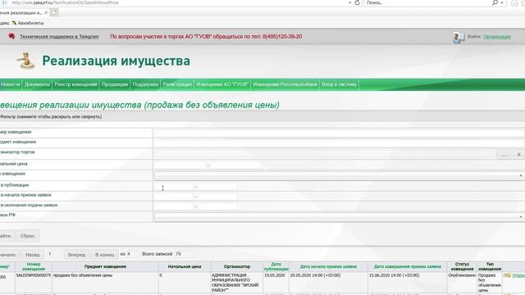Open the Регистрация menu item
This screenshot has width=525, height=295.
[x=177, y=84]
